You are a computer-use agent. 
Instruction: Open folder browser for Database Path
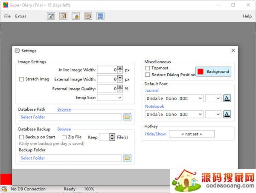click(x=127, y=117)
